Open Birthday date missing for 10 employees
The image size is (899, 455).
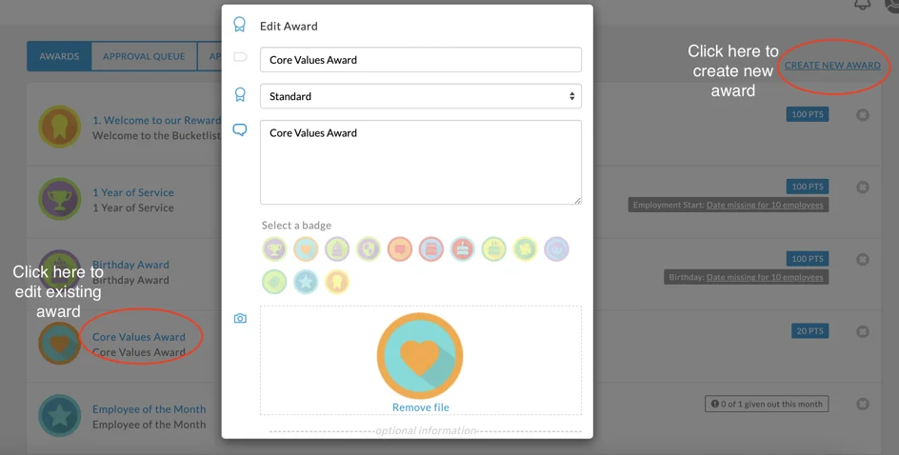pyautogui.click(x=765, y=277)
